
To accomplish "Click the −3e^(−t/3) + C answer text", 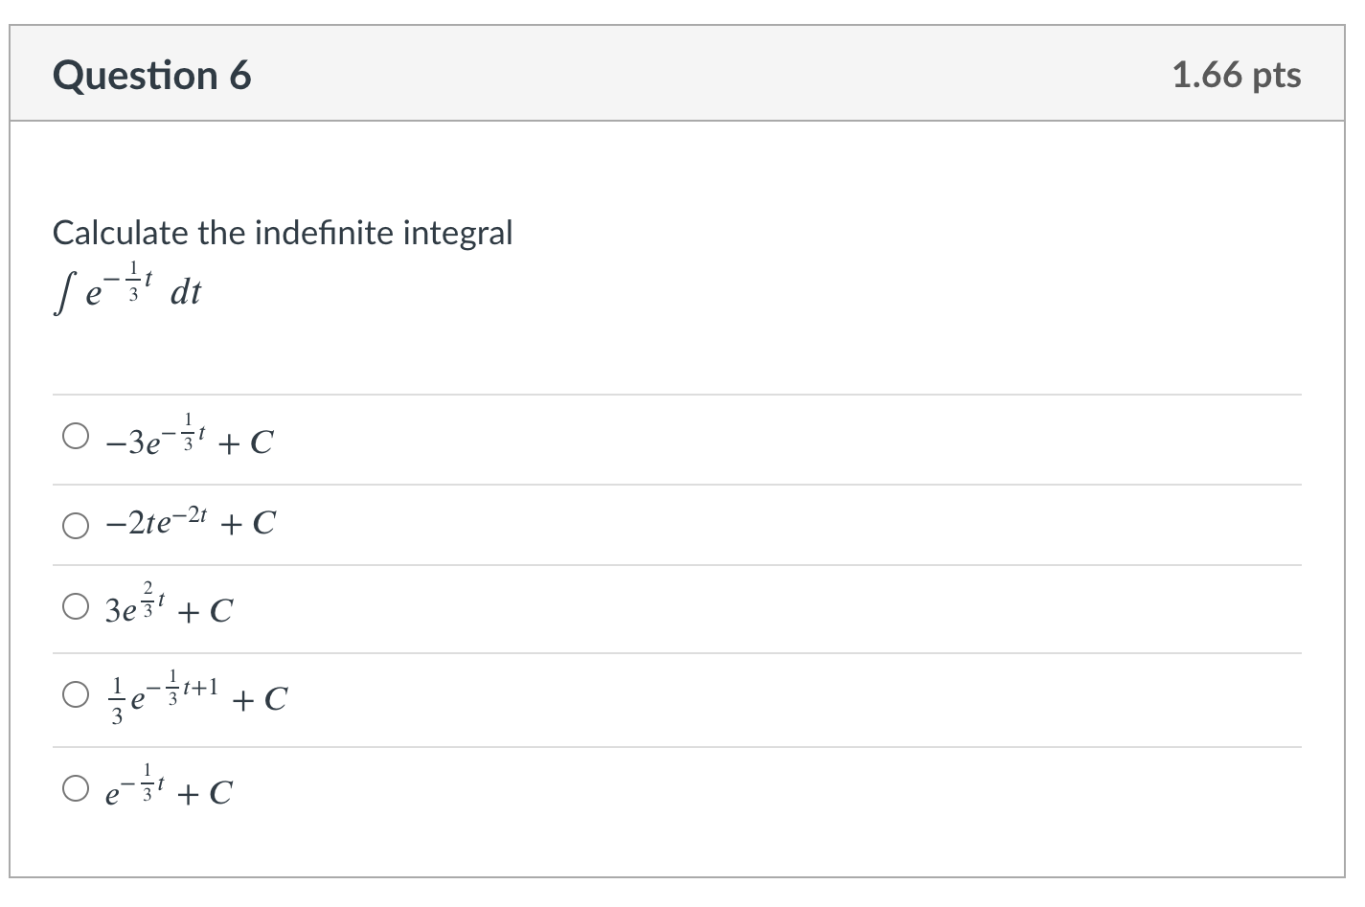I will pos(190,434).
